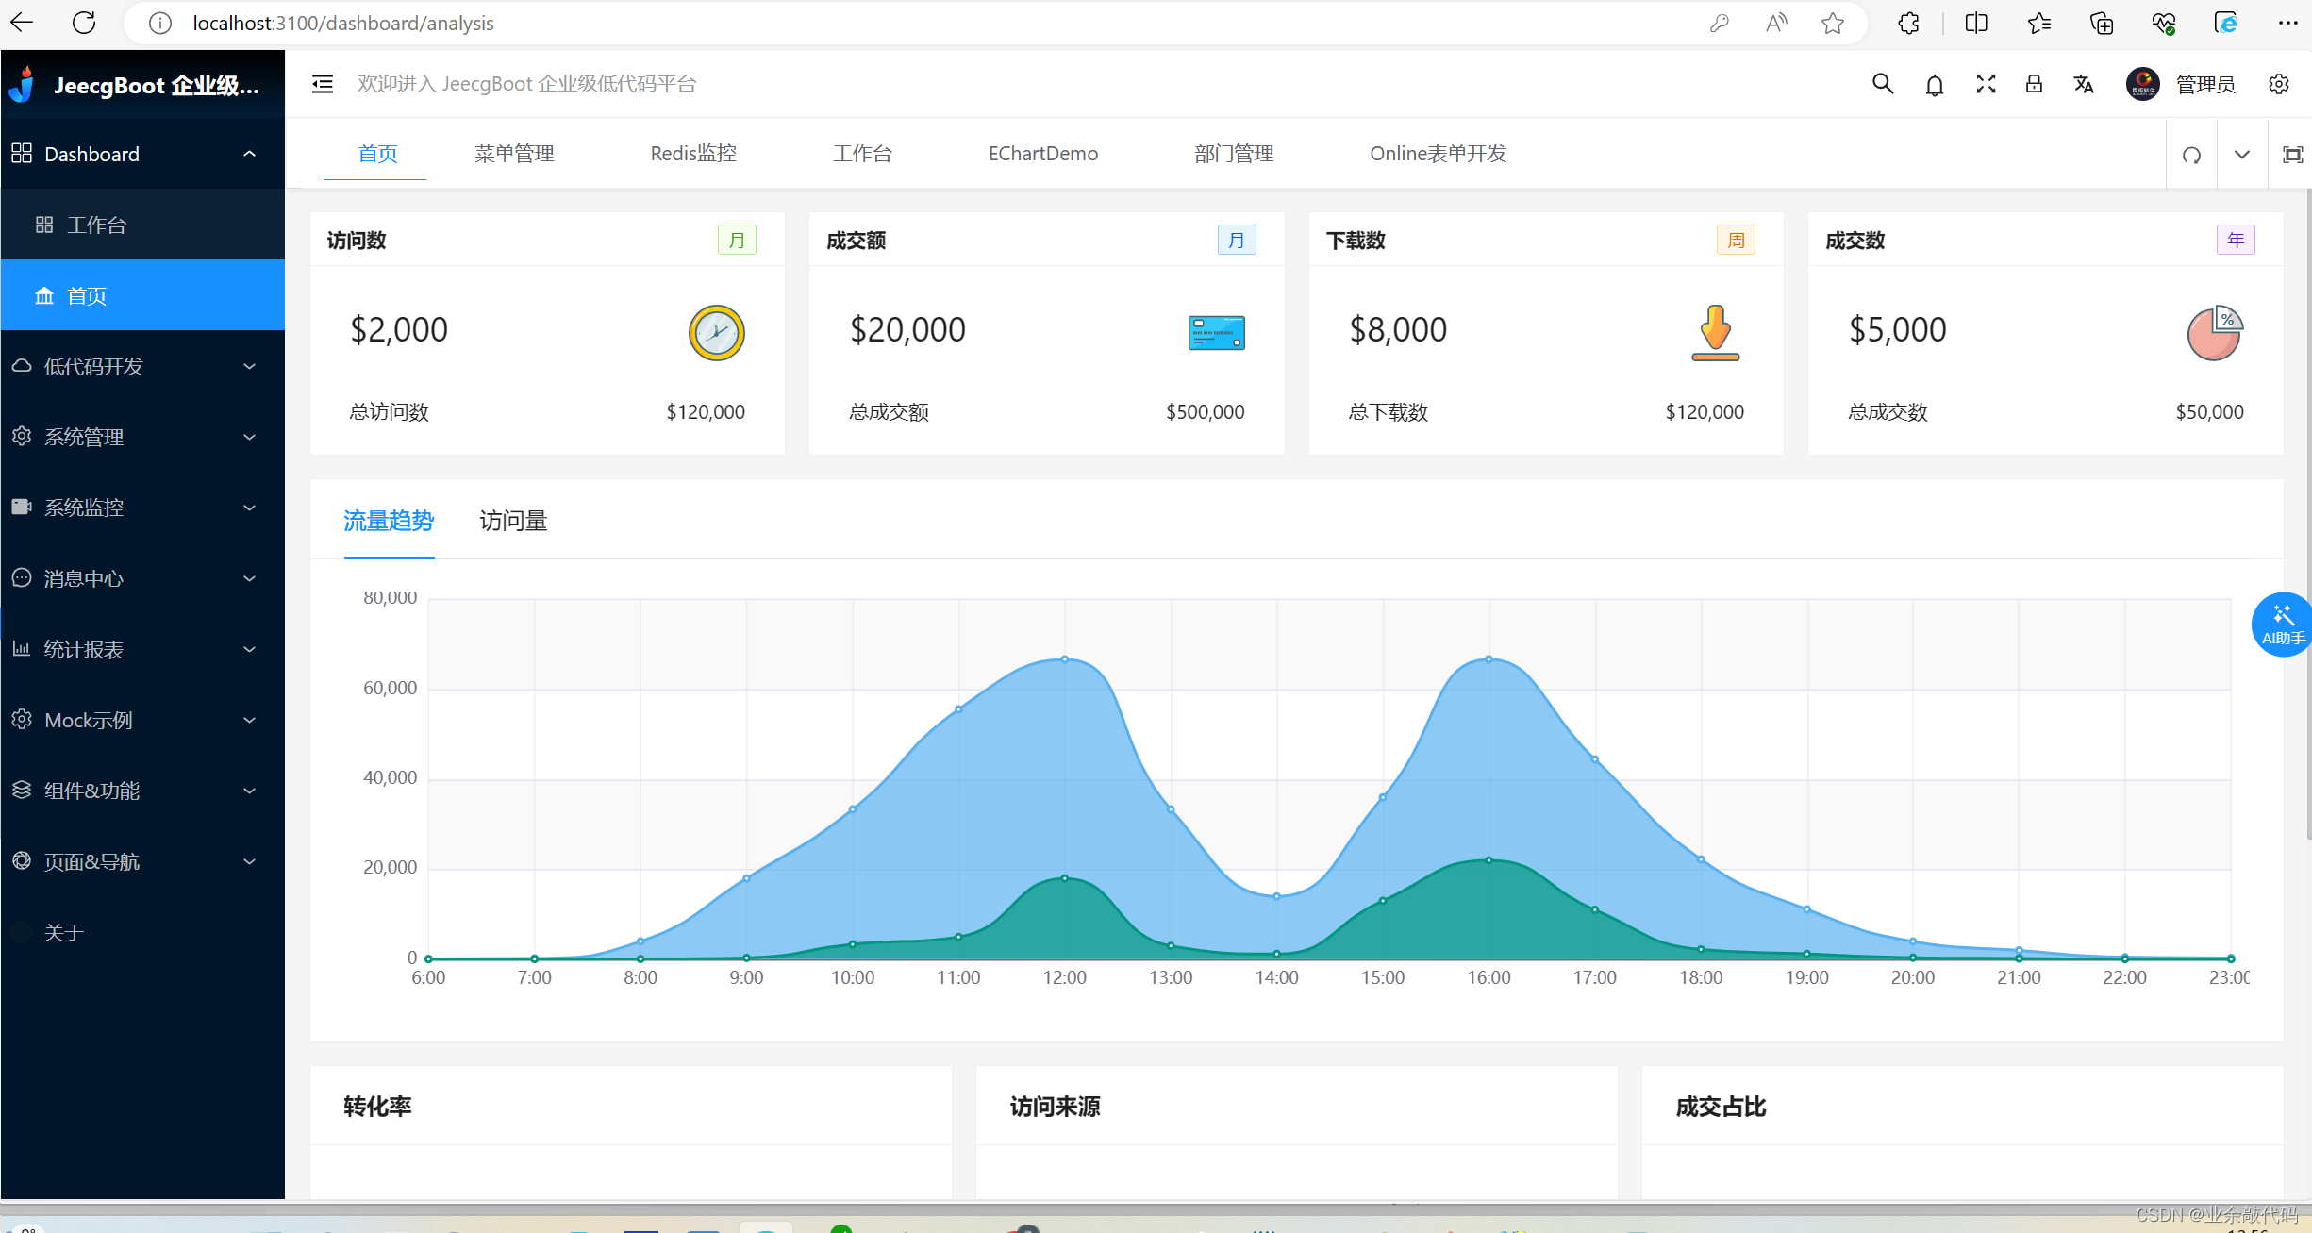This screenshot has height=1233, width=2312.
Task: Expand the 组件&功能 sidebar menu
Action: coord(142,791)
